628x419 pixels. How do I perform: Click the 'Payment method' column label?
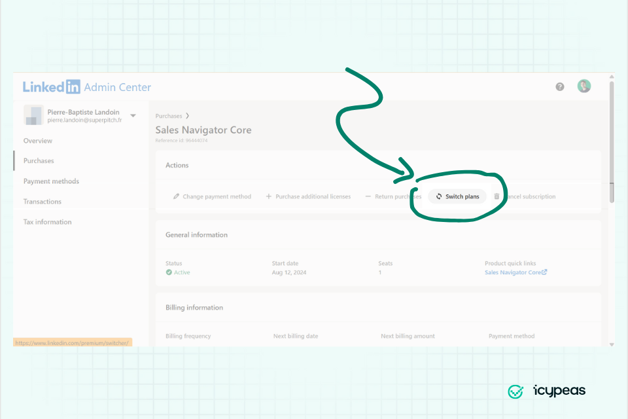pyautogui.click(x=512, y=336)
